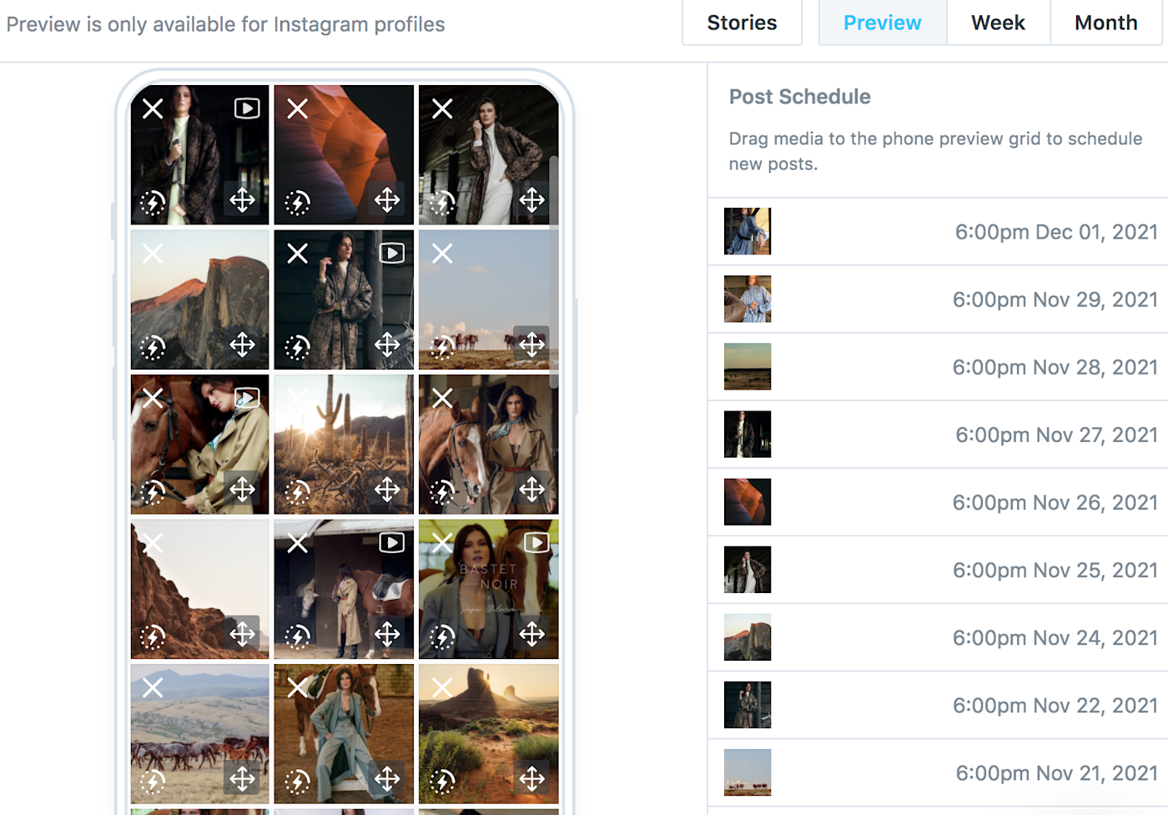The height and width of the screenshot is (815, 1168).
Task: Open scheduled post for Nov 26, 2021
Action: [938, 502]
